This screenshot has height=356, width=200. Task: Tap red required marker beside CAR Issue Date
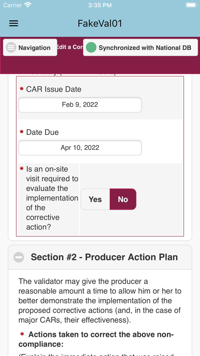(x=22, y=88)
